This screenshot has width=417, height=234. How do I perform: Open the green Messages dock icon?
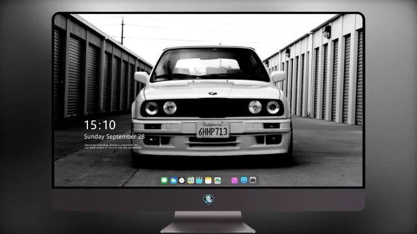click(x=164, y=180)
